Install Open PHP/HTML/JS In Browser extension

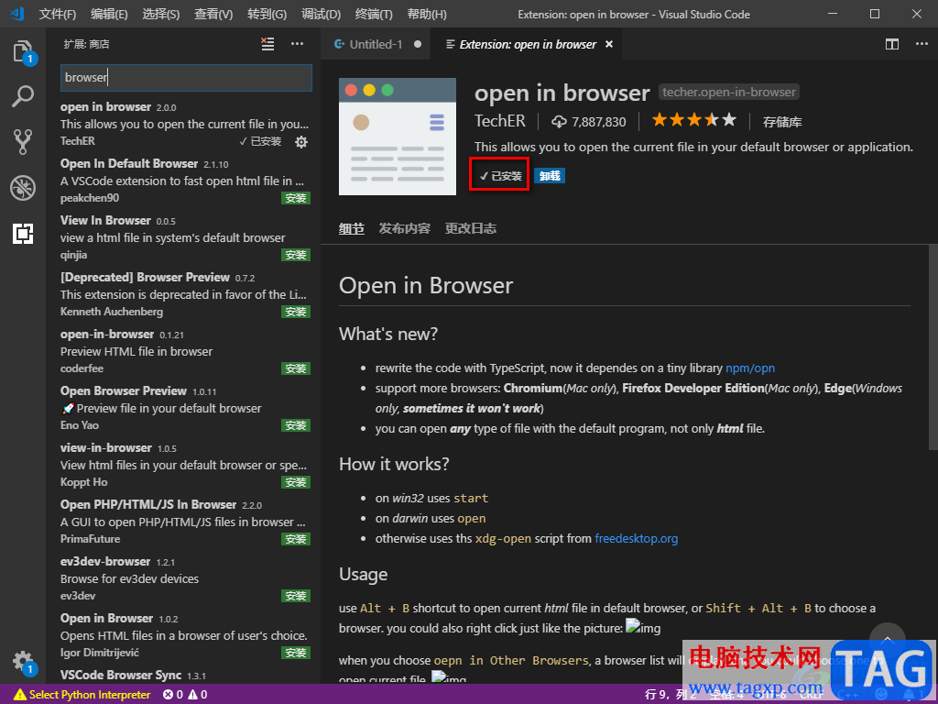point(296,539)
